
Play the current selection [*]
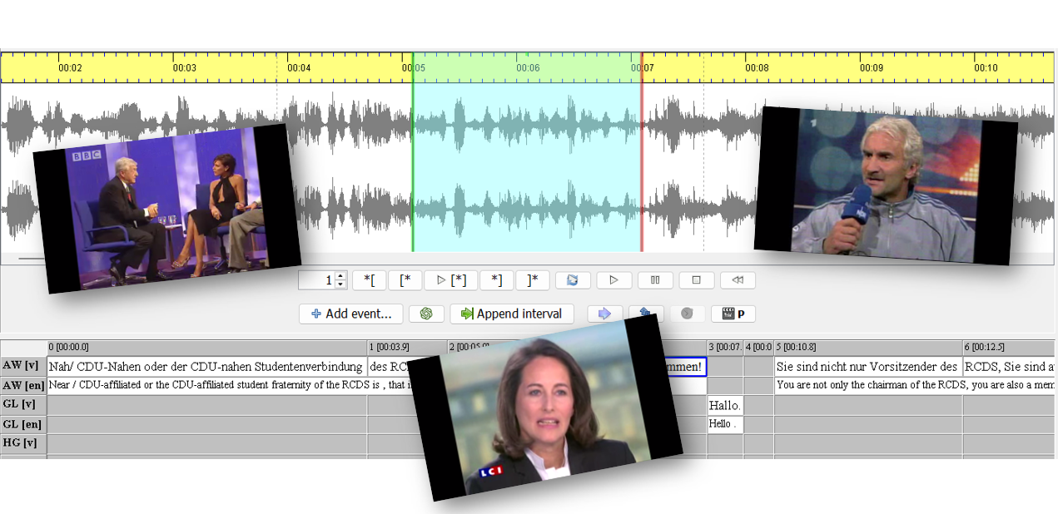pyautogui.click(x=450, y=280)
